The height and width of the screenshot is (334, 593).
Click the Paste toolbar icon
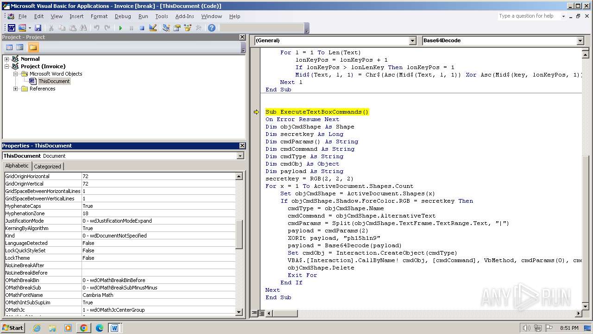72,28
